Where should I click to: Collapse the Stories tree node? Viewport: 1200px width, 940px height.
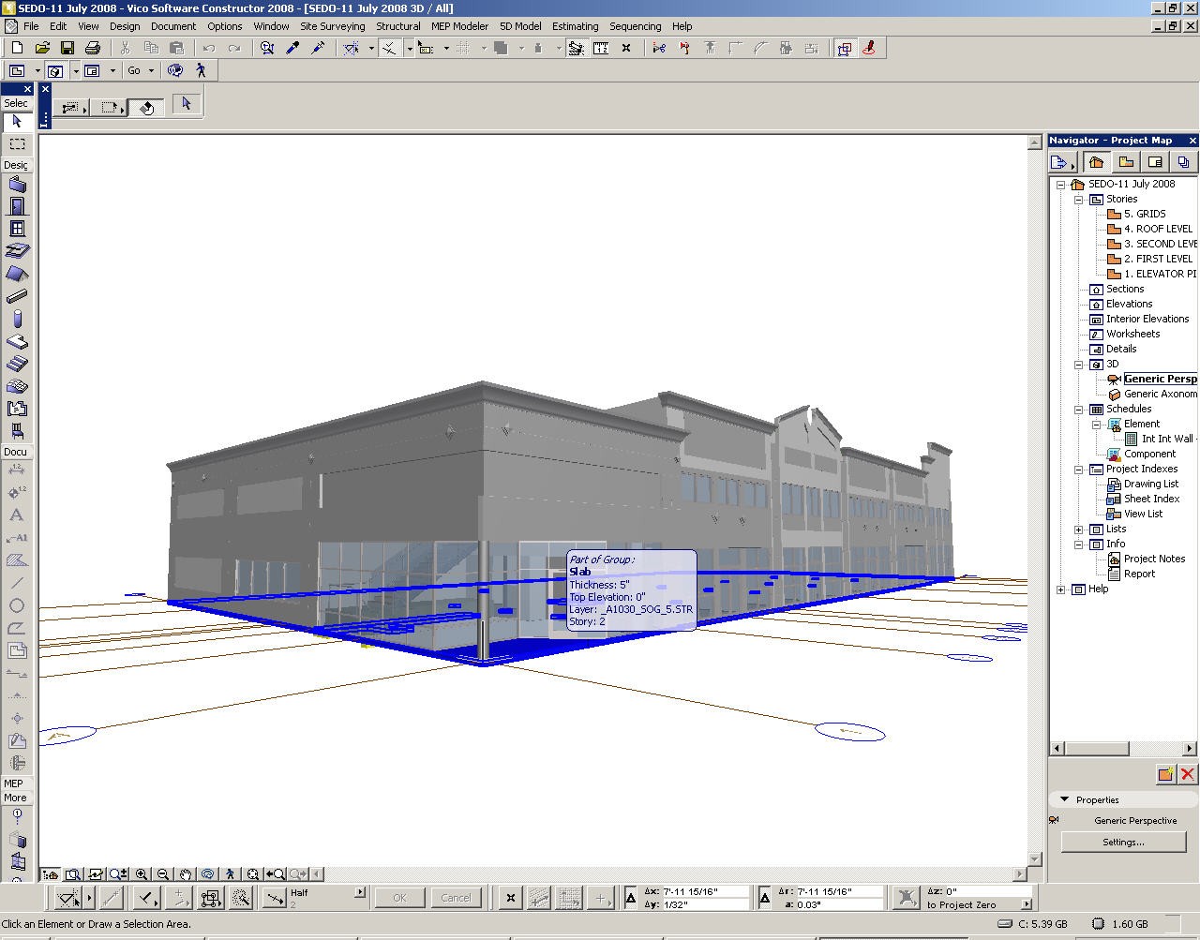(x=1078, y=200)
